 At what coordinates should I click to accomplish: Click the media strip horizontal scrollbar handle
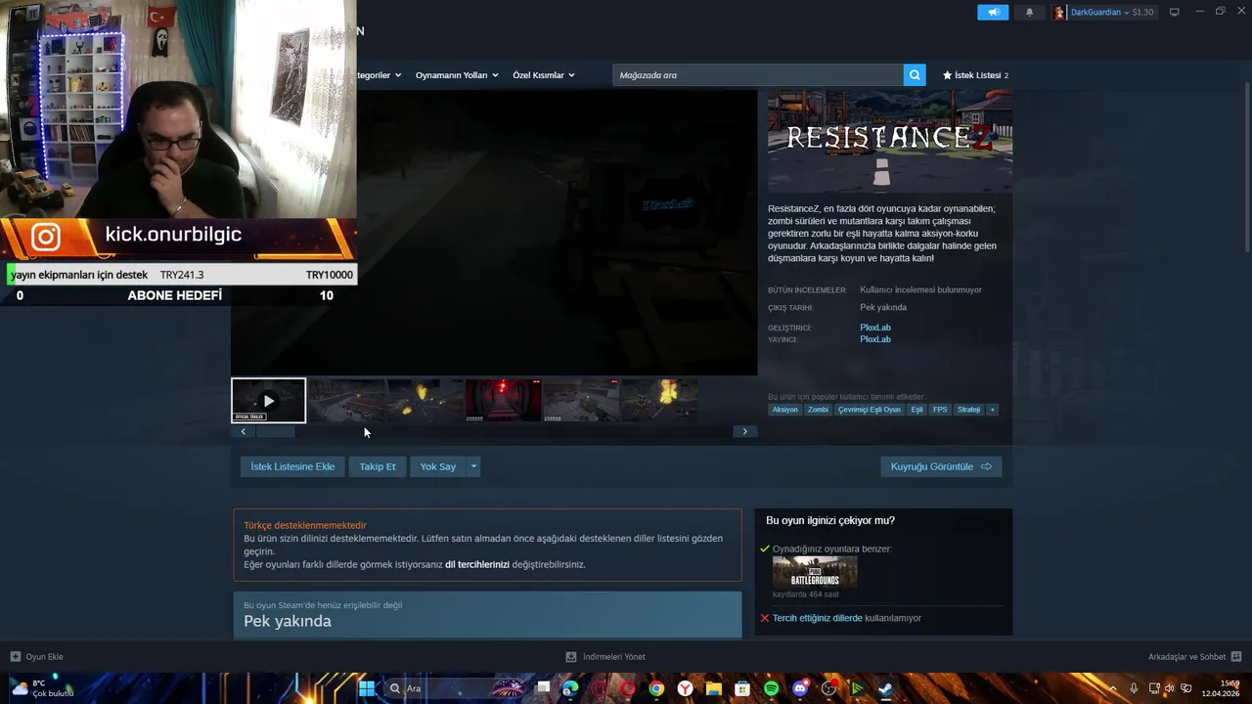point(275,431)
